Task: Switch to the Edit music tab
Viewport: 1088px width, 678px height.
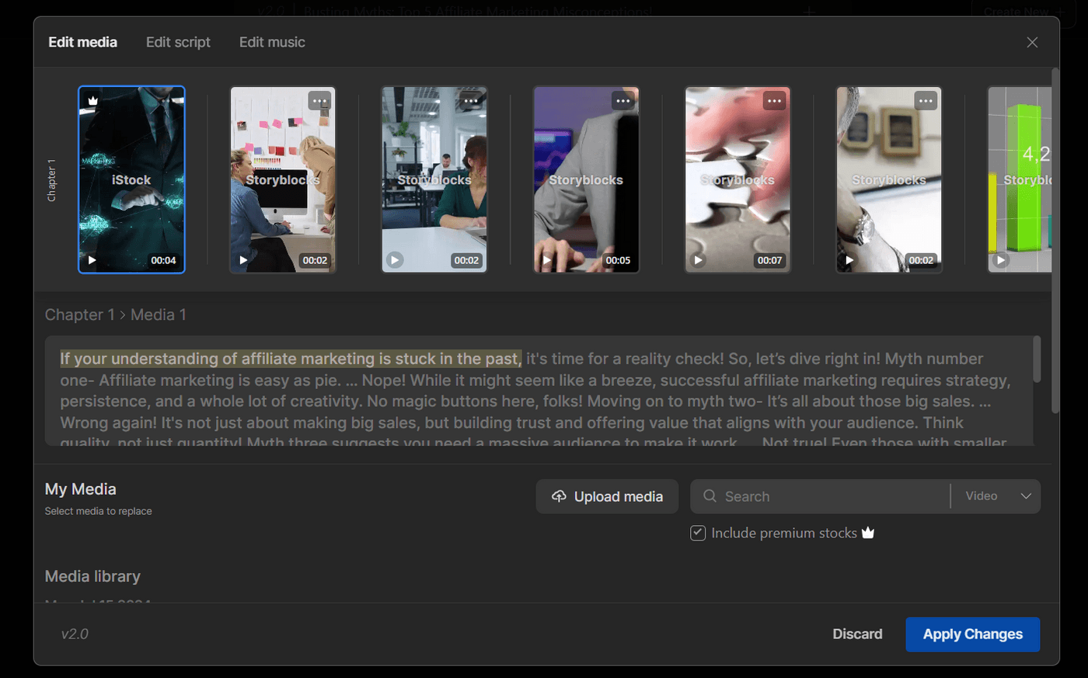Action: coord(272,42)
